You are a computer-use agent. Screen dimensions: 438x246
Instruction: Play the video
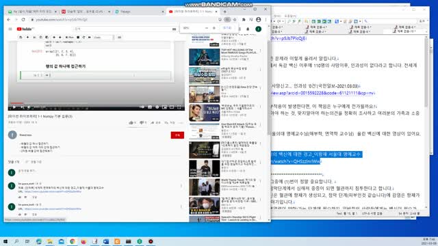14,107
